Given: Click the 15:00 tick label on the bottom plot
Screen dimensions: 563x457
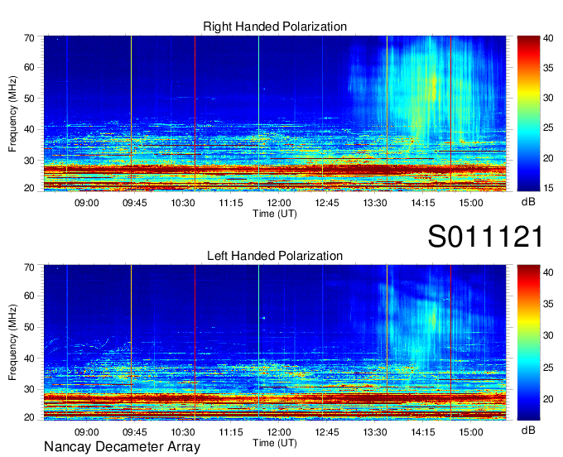Looking at the screenshot, I should click(471, 432).
